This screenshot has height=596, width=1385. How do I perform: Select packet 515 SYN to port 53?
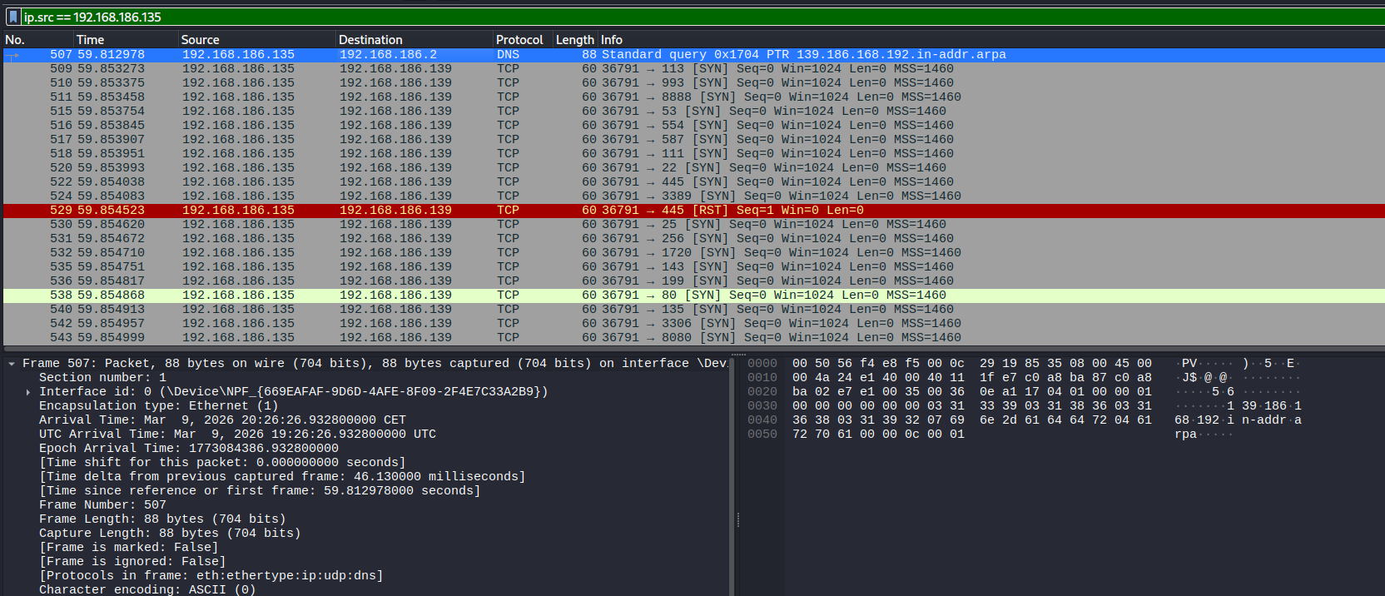[694, 111]
